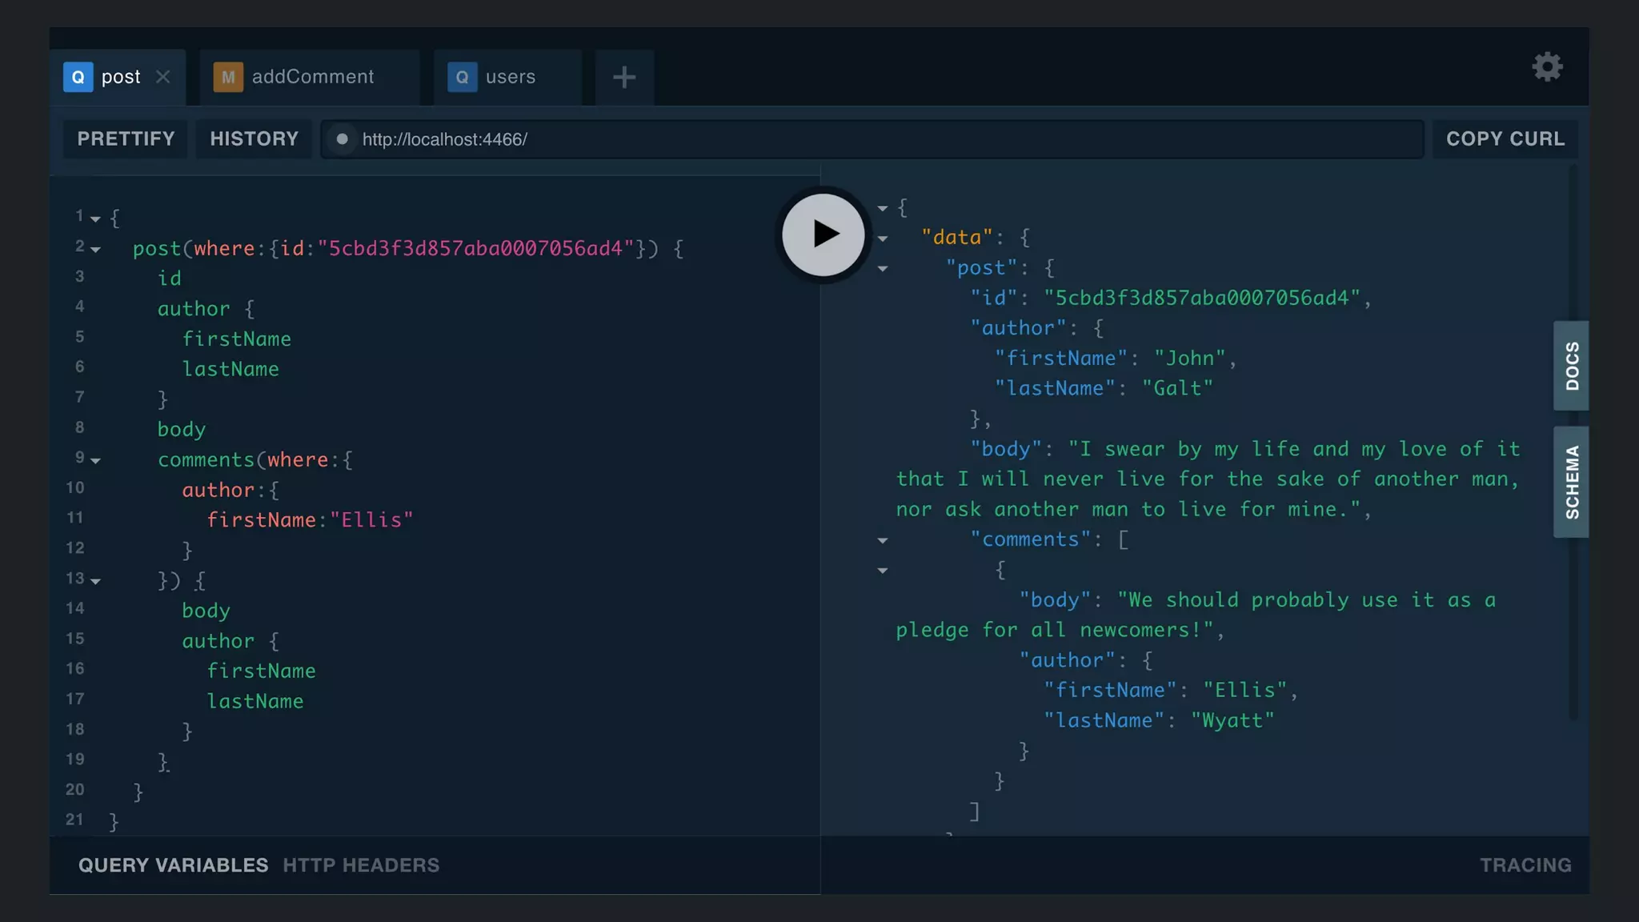This screenshot has width=1639, height=922.
Task: Click the blue Q icon on the post tab
Action: [x=78, y=77]
